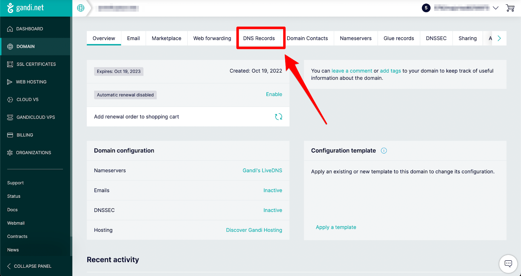This screenshot has width=521, height=276.
Task: Click the Configuration template info icon
Action: point(384,151)
